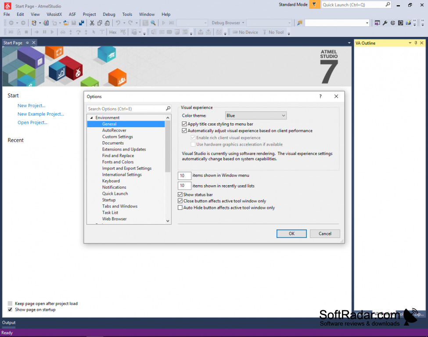428x337 pixels.
Task: Click Cancel in Options dialog
Action: click(325, 233)
